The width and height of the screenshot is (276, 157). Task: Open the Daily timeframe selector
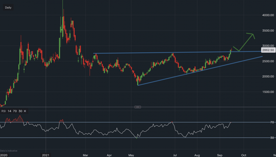[8, 8]
